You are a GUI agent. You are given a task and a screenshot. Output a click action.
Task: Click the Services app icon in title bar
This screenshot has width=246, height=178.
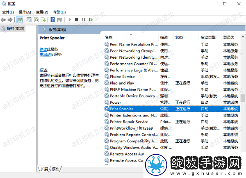coord(4,4)
